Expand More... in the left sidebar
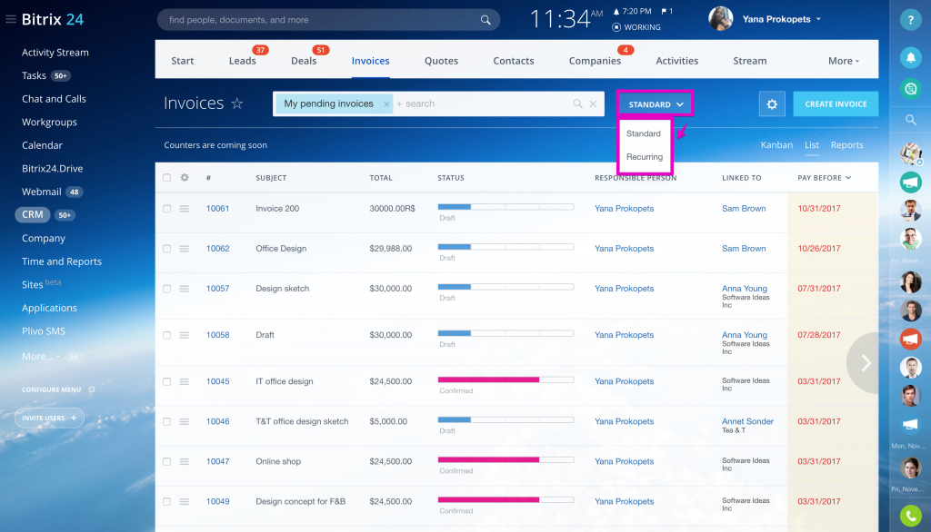The width and height of the screenshot is (931, 532). point(41,357)
